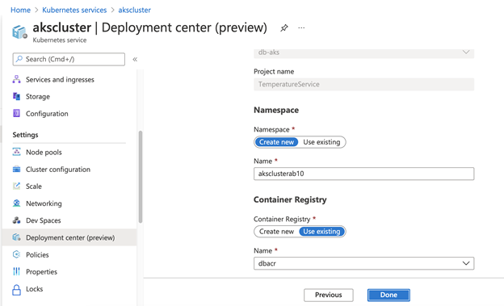This screenshot has width=504, height=306.
Task: Select Use existing for Namespace
Action: 321,142
